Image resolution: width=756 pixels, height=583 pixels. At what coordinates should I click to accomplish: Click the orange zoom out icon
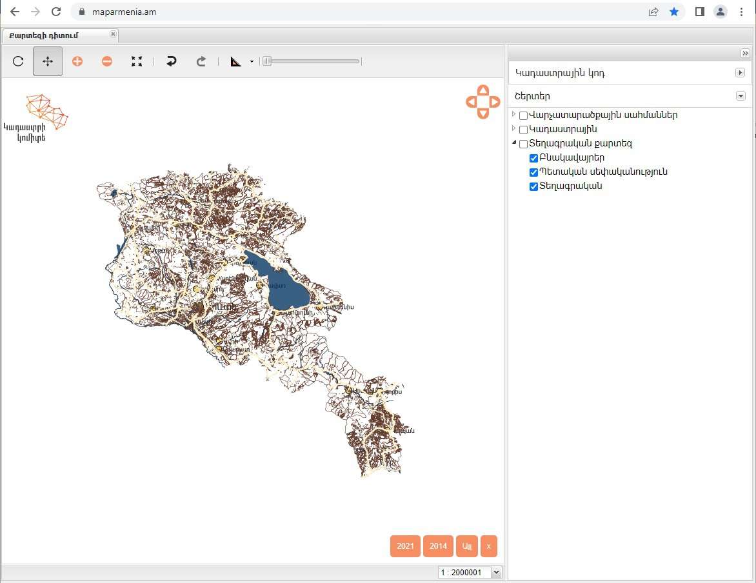click(107, 61)
